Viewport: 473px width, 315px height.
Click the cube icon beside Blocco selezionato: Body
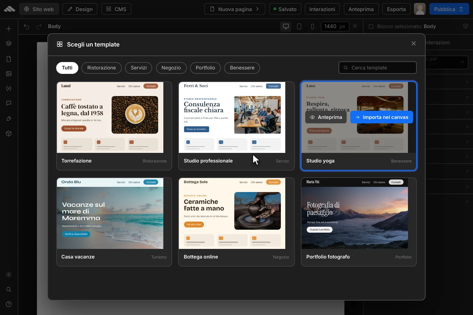[x=466, y=26]
